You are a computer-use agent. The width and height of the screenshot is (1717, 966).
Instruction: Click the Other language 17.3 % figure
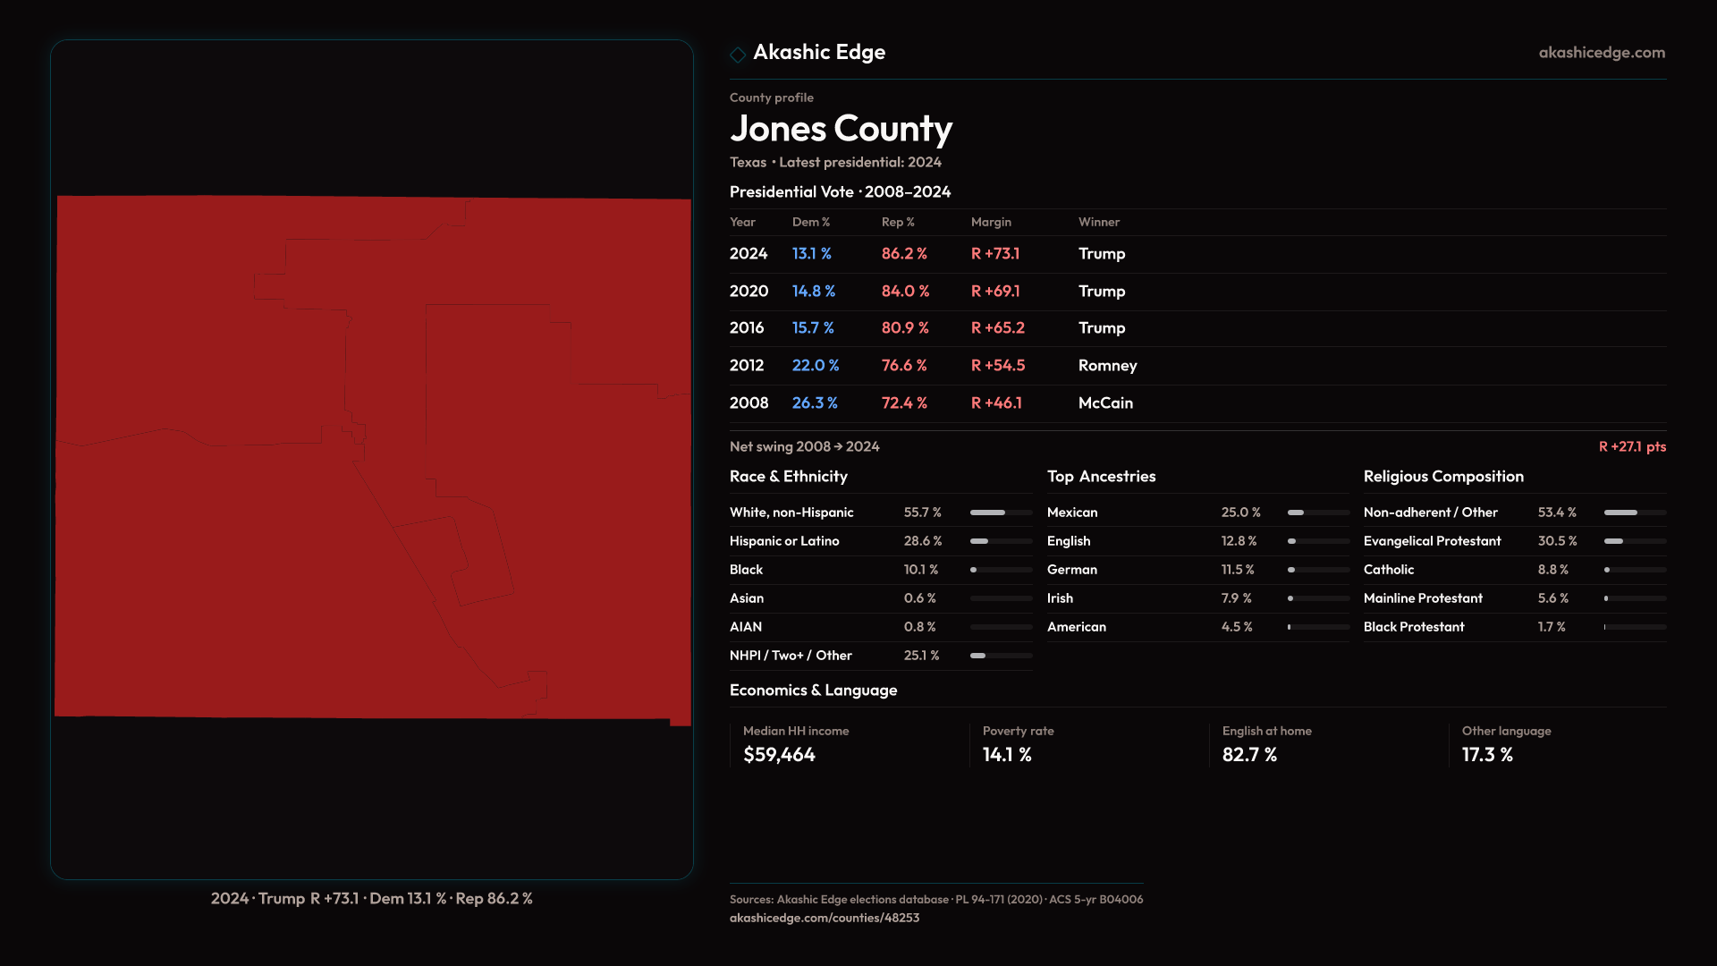coord(1486,755)
